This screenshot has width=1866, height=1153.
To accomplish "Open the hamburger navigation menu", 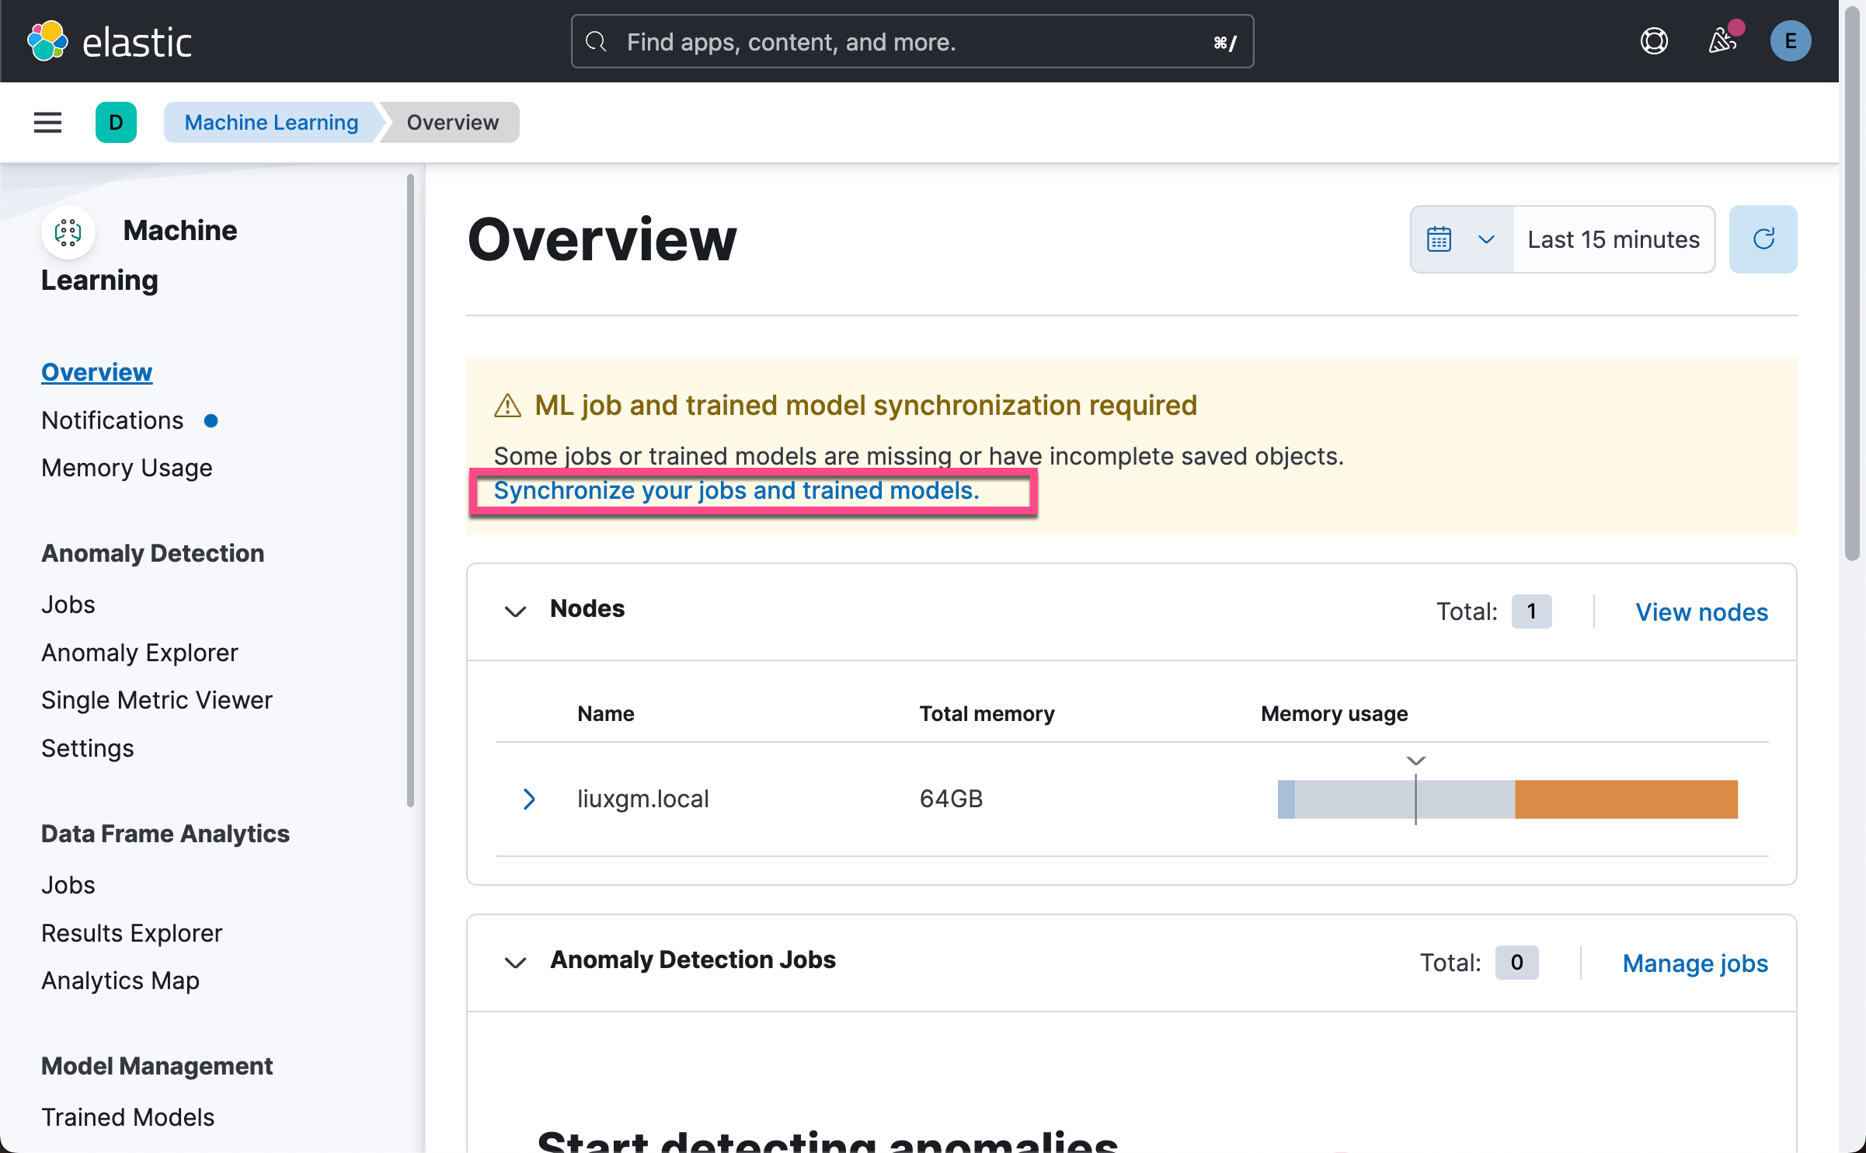I will tap(47, 122).
